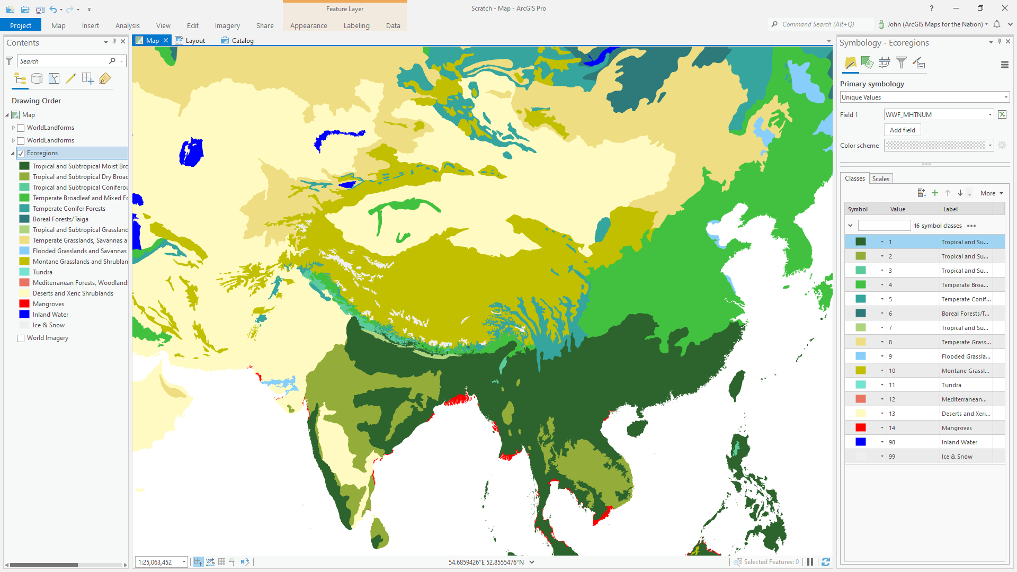Open Vary symbology by attribute tab

[x=867, y=63]
